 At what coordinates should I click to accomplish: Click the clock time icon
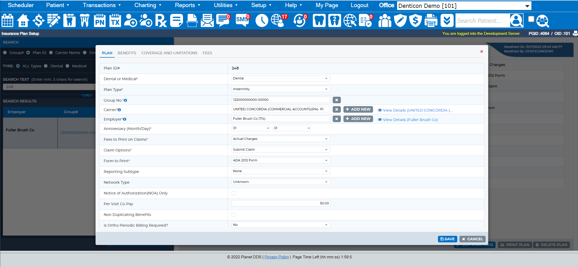coord(262,21)
